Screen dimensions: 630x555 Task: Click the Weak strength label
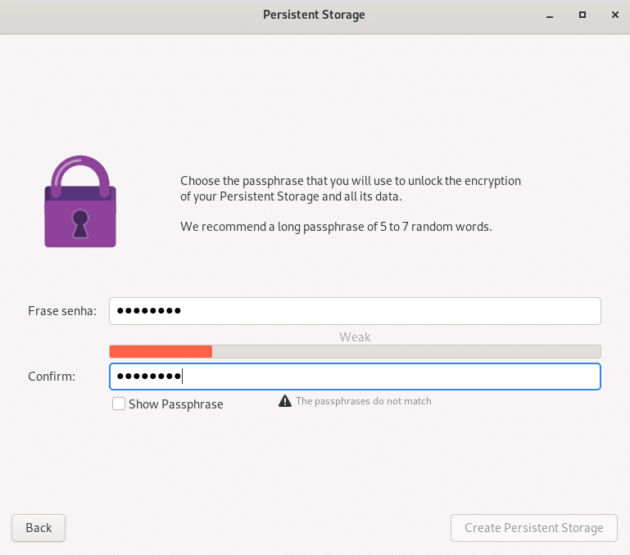355,336
